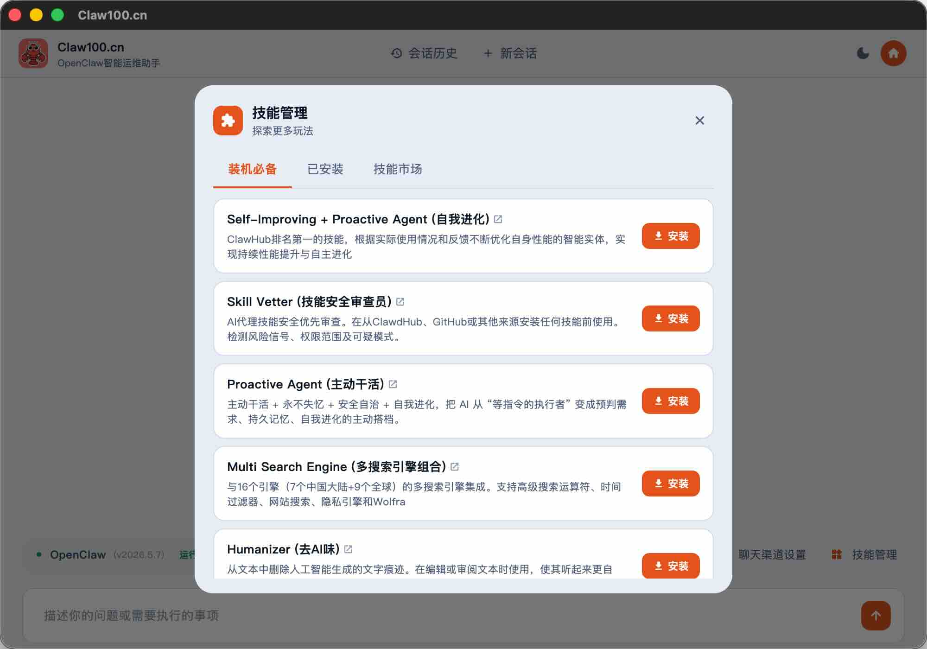Image resolution: width=927 pixels, height=649 pixels.
Task: Open external link icon for Humanizer
Action: point(349,549)
